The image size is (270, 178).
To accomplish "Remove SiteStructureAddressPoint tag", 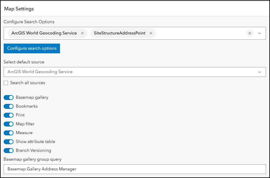I will 151,33.
